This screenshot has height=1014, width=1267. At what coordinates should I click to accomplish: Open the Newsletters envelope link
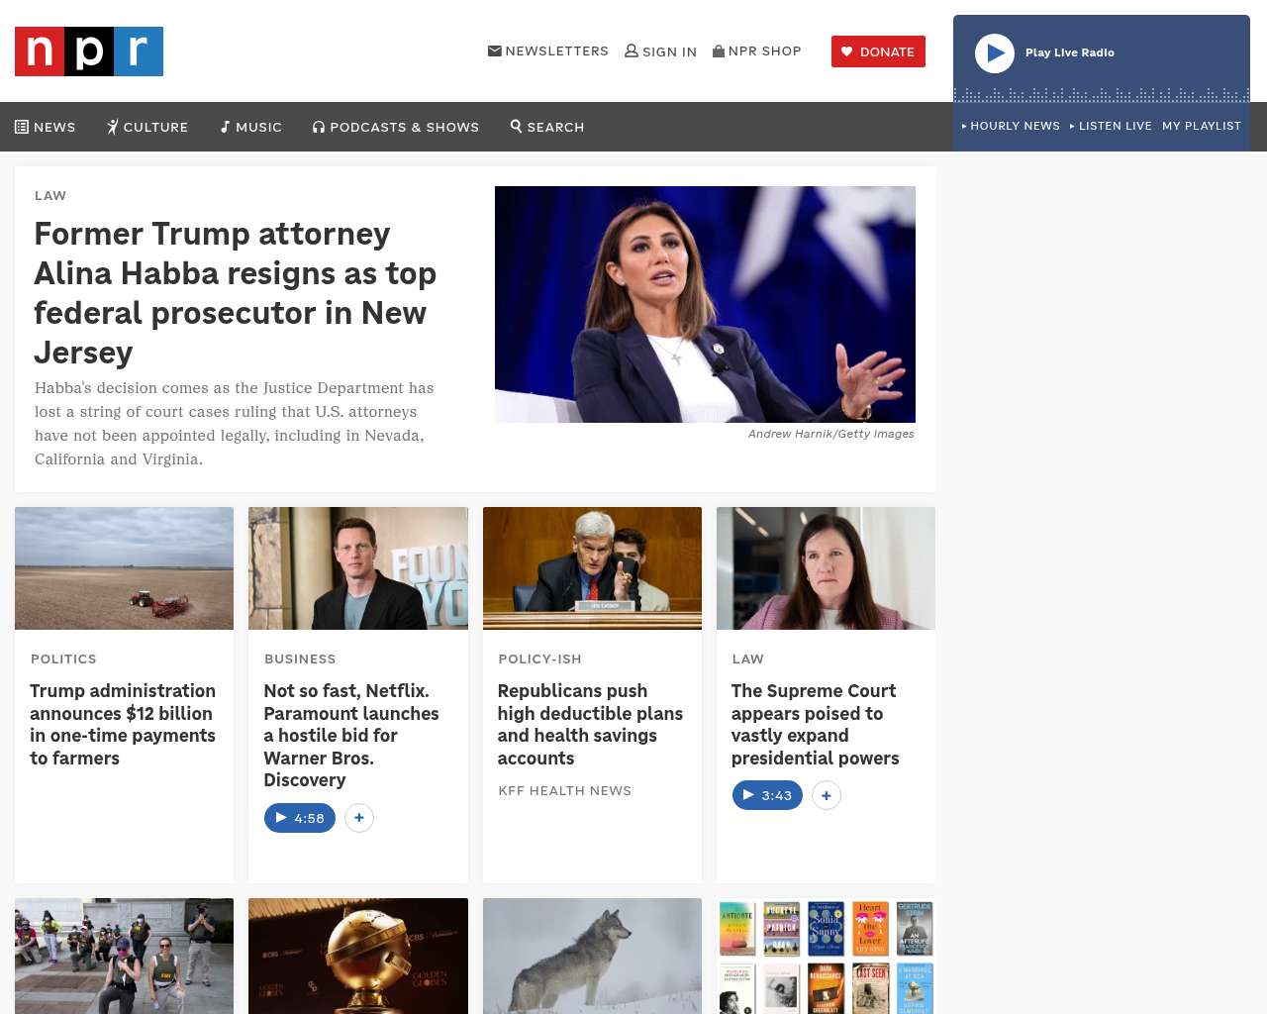[x=547, y=51]
